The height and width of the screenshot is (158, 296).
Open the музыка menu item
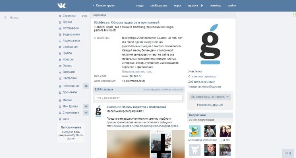(x=193, y=6)
